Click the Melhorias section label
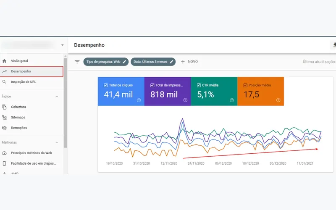The width and height of the screenshot is (336, 210). [x=9, y=142]
